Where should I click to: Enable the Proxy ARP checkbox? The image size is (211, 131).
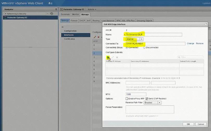click(x=127, y=99)
